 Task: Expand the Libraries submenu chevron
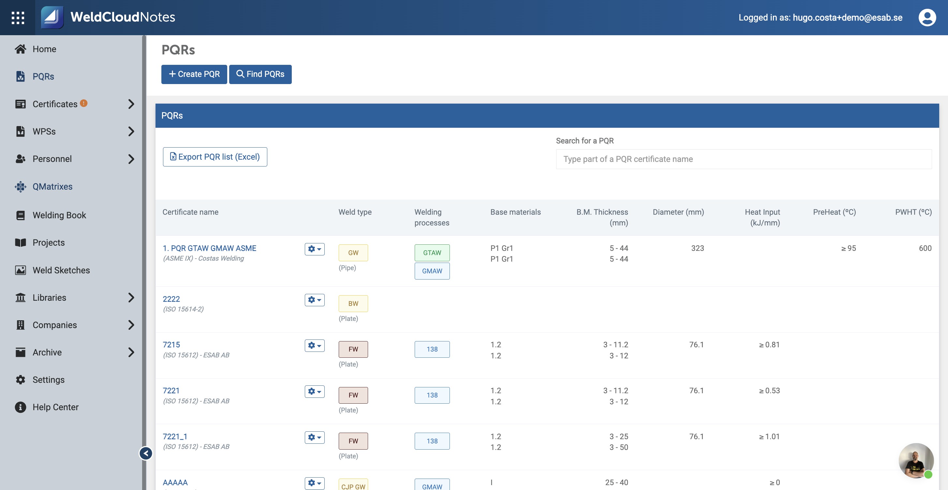(131, 297)
